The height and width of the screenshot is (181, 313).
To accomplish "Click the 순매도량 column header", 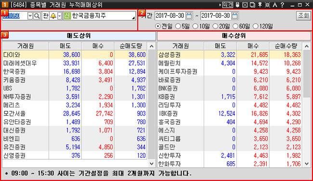I will pos(131,46).
